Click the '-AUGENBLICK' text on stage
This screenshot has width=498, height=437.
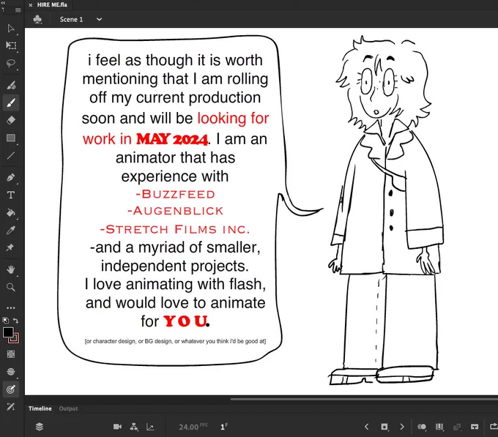click(175, 211)
